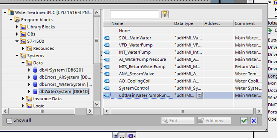Click tree pane horizontal scroll left arrow
The height and width of the screenshot is (138, 277).
coord(5,111)
